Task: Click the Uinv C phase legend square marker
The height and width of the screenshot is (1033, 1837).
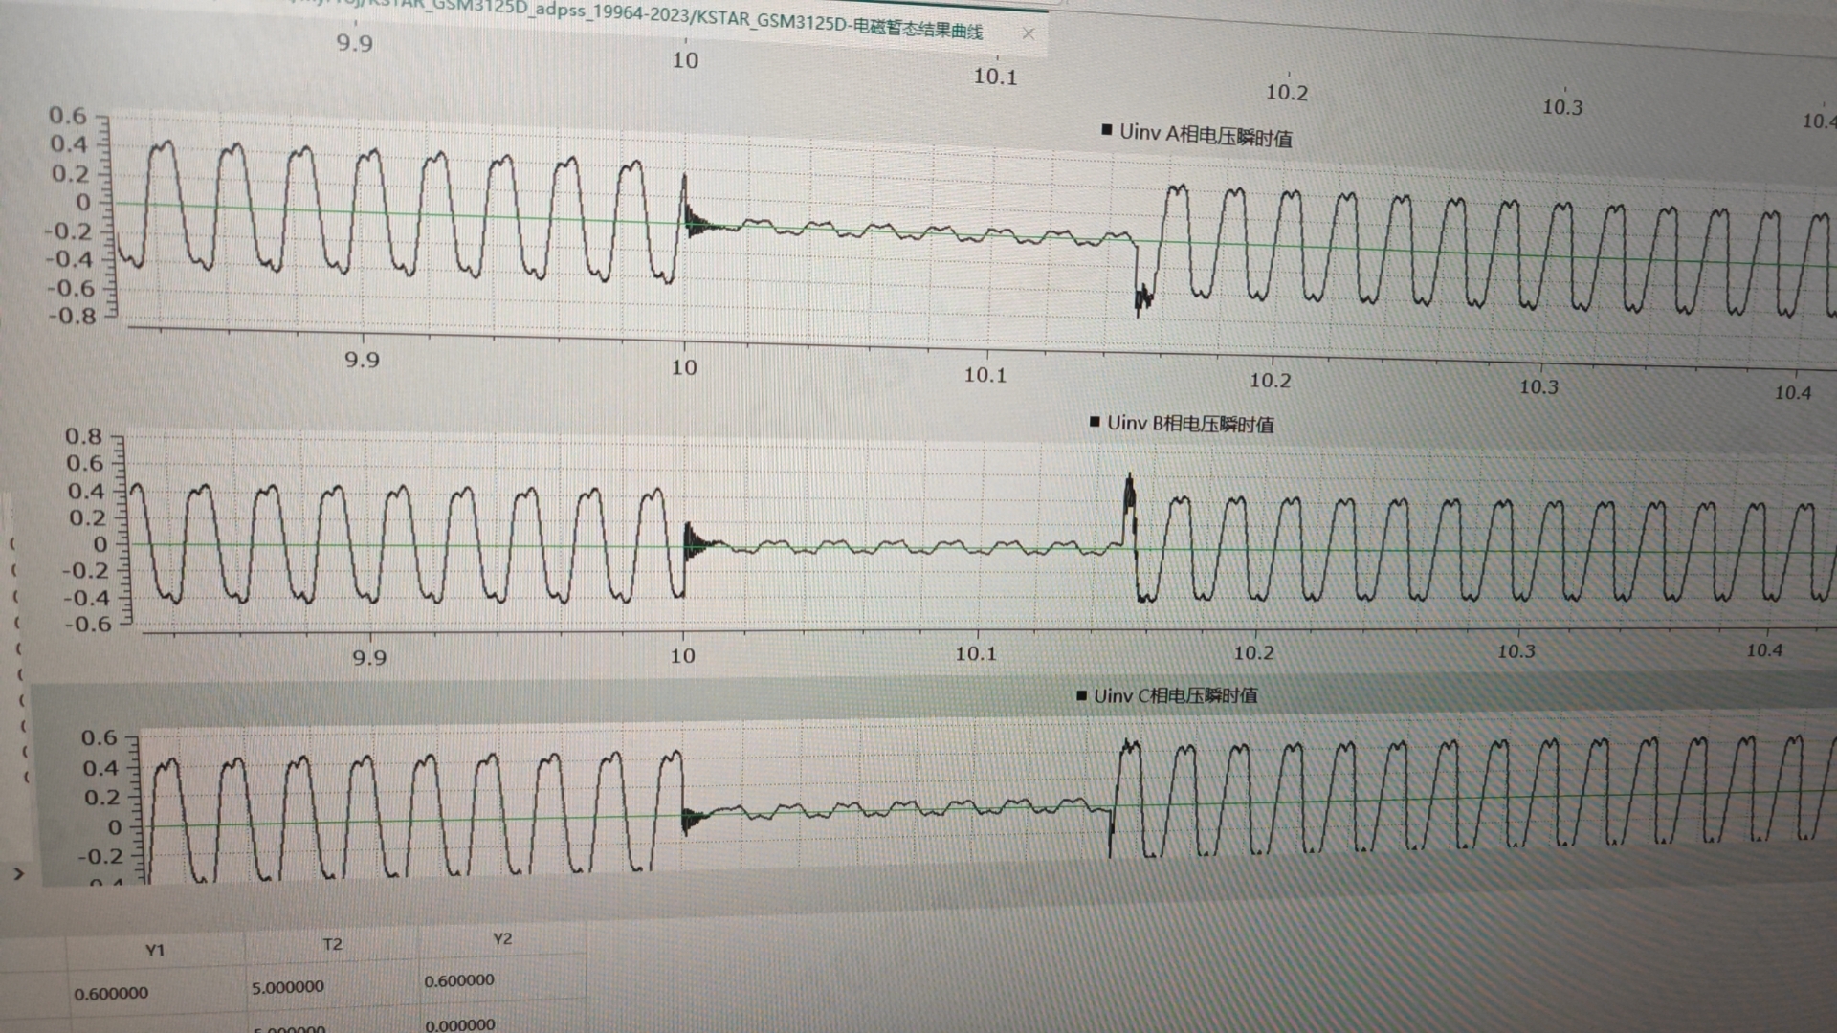Action: pyautogui.click(x=1081, y=695)
